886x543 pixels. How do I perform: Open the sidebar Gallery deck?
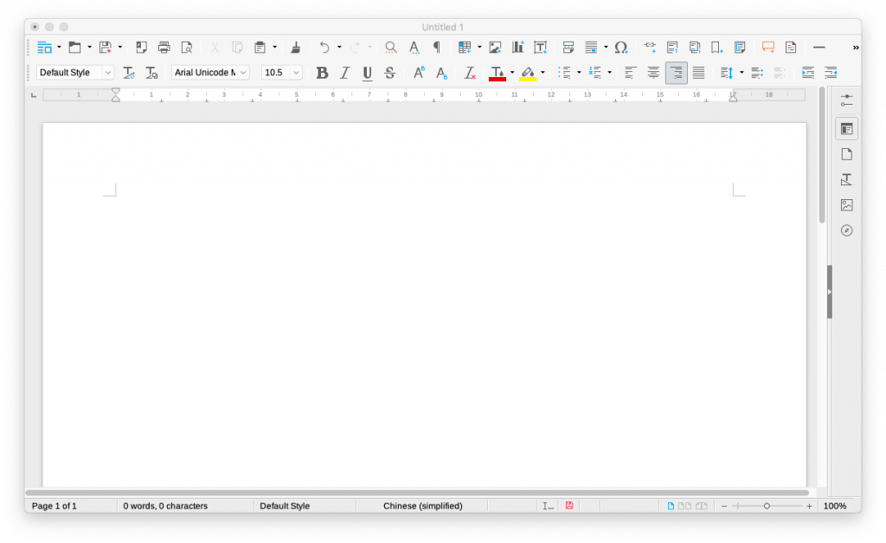(846, 204)
